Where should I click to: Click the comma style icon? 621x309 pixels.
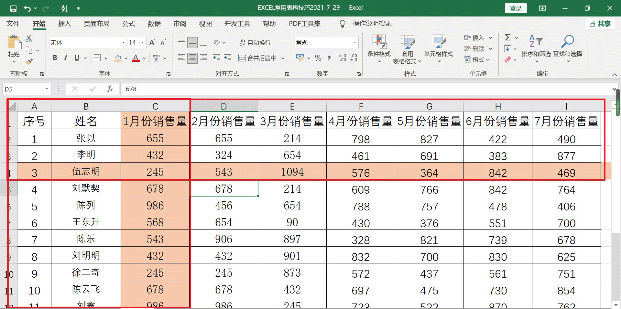(329, 58)
